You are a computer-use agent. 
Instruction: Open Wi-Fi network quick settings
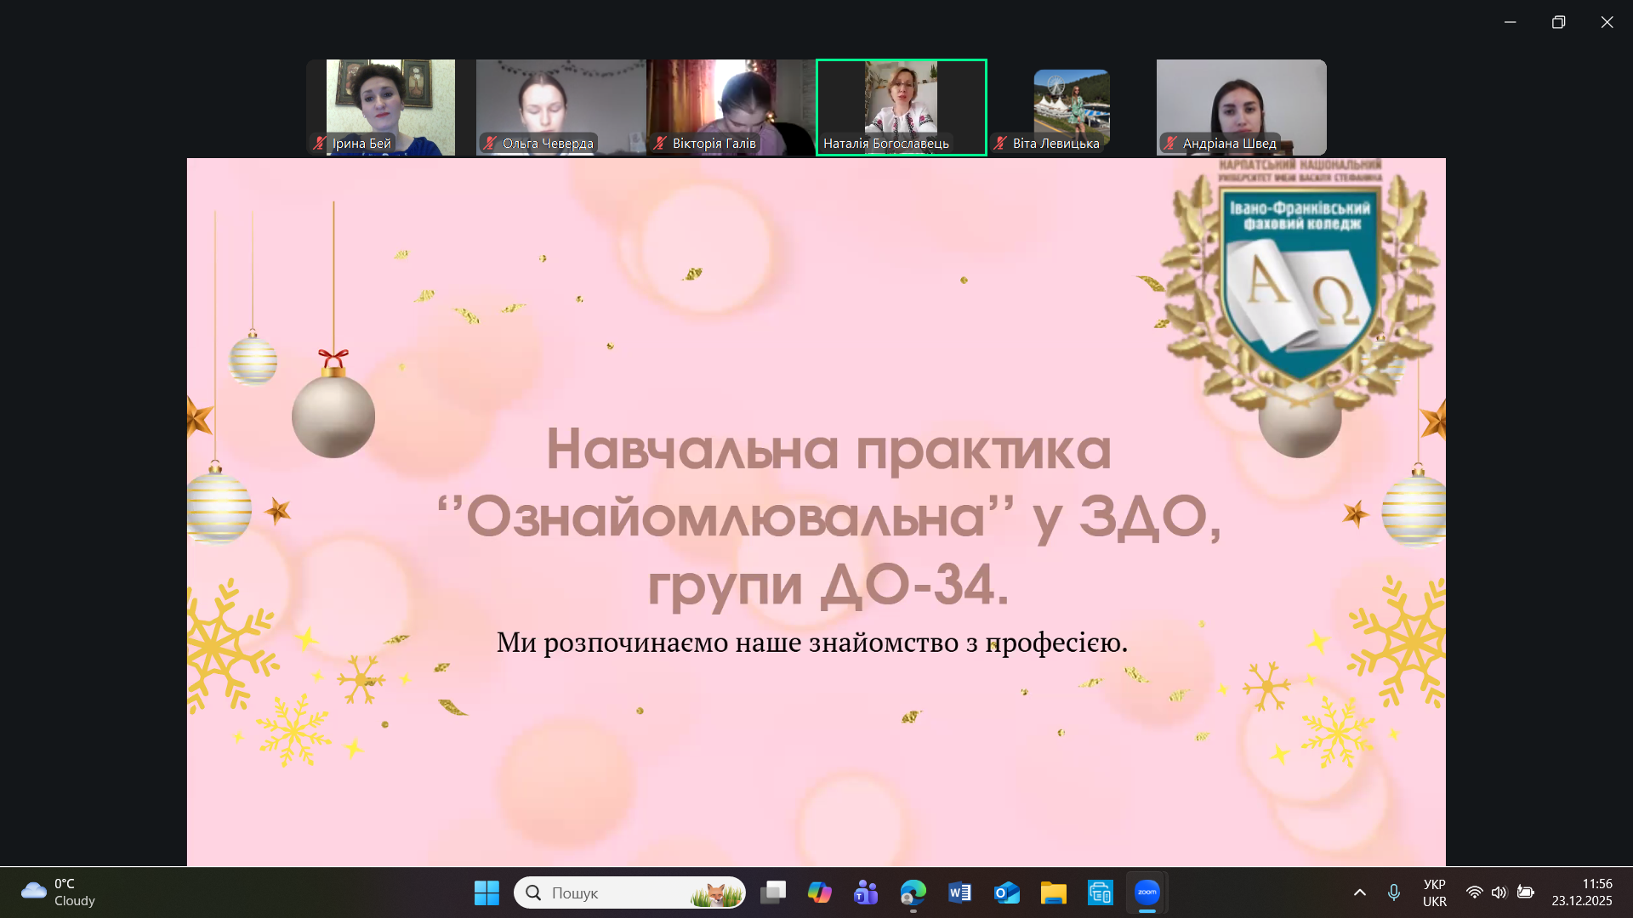[1474, 892]
